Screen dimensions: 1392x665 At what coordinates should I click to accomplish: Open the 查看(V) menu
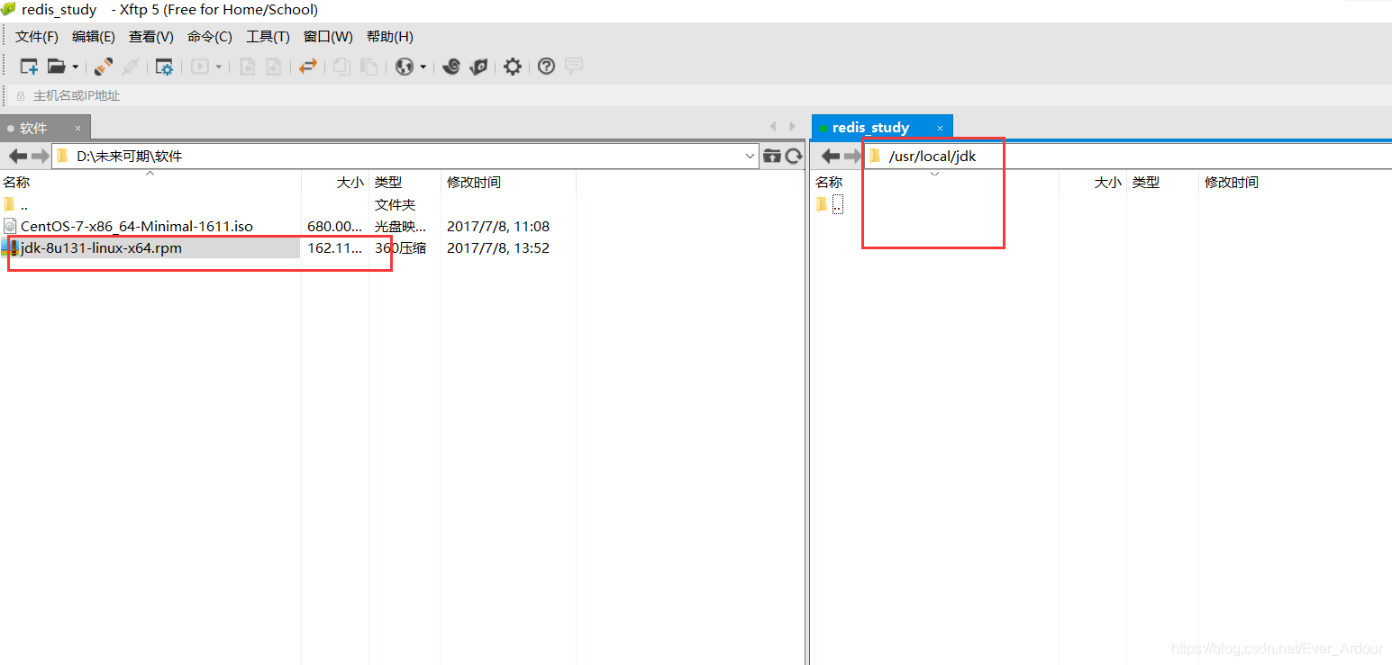[x=151, y=37]
